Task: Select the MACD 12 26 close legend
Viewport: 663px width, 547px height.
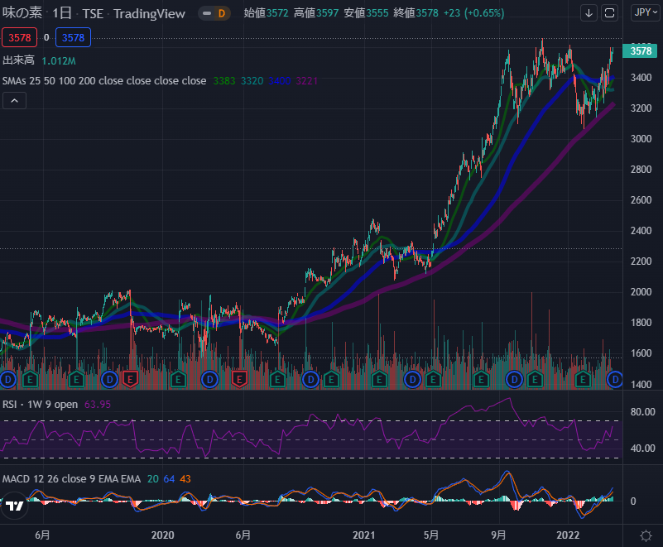Action: (71, 479)
